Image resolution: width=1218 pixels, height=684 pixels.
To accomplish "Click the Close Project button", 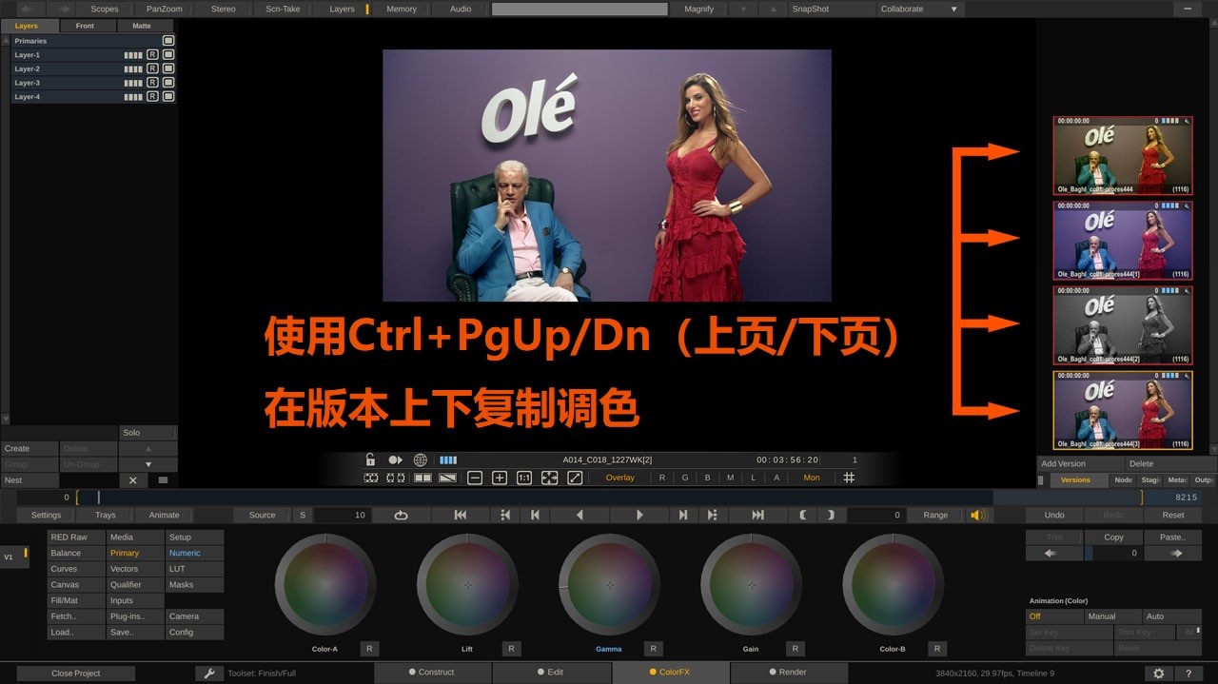I will [x=76, y=673].
